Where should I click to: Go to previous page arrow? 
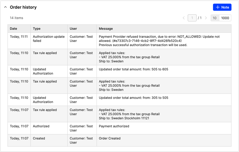184,18
